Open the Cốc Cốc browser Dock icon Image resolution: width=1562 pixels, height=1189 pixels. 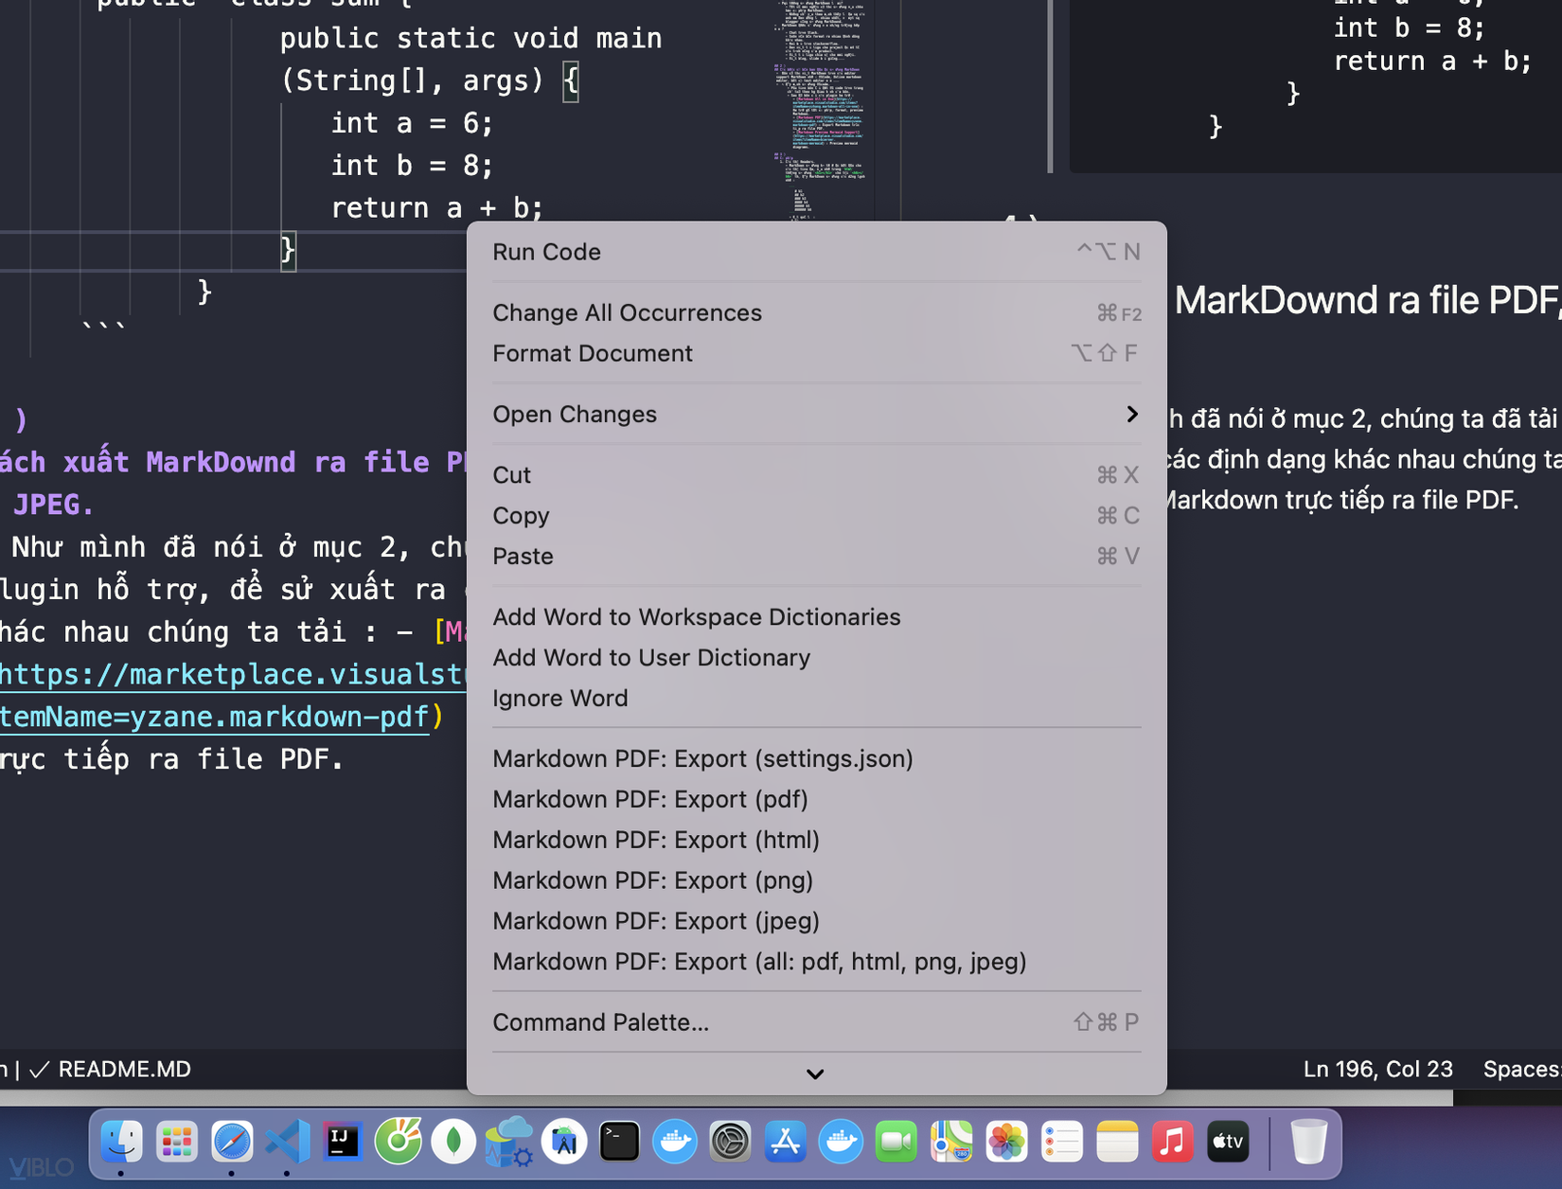click(x=399, y=1142)
